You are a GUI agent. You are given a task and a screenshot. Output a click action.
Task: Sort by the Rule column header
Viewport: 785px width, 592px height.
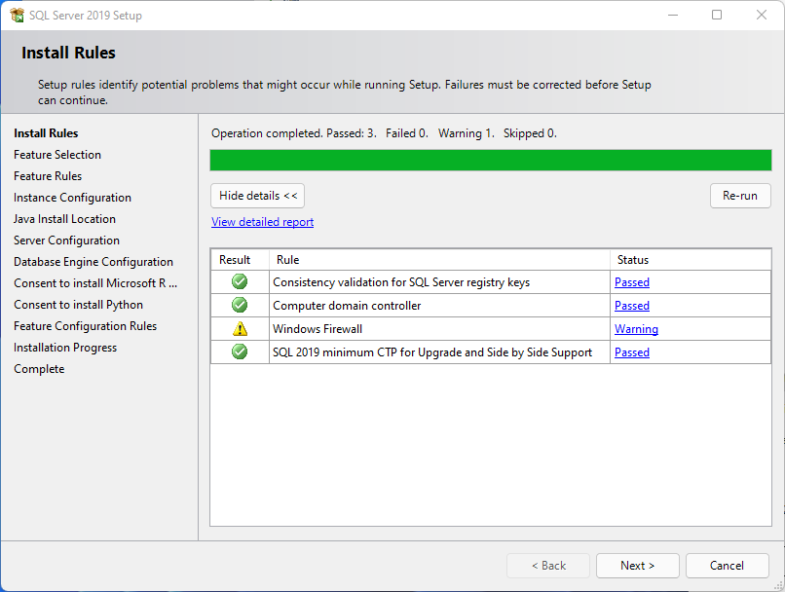click(439, 260)
